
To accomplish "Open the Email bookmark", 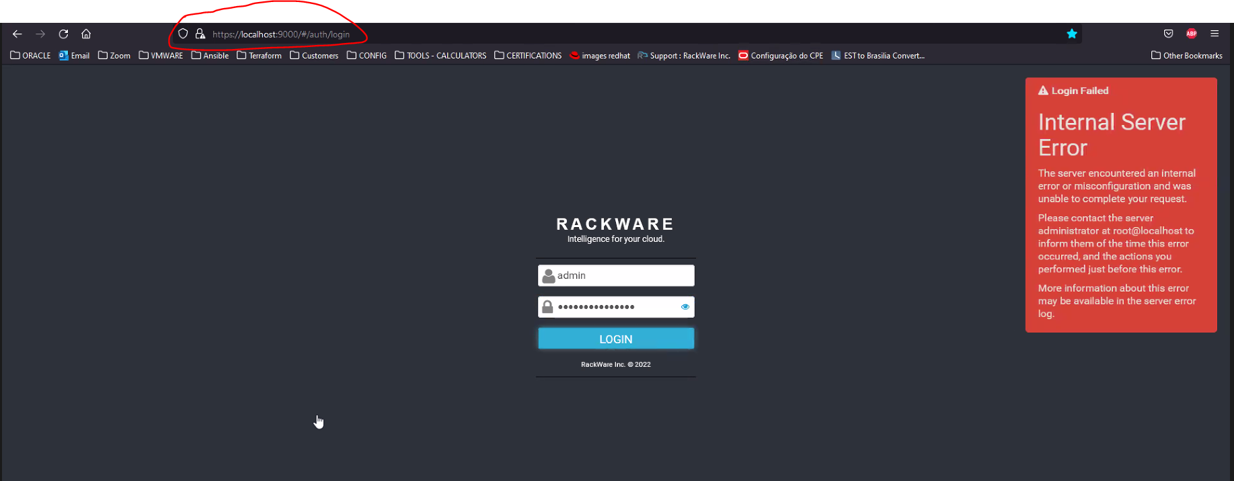I will 74,56.
